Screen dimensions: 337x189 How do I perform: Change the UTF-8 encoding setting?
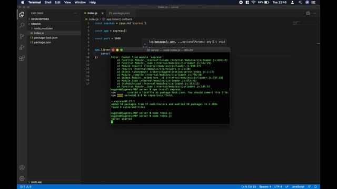(278, 187)
